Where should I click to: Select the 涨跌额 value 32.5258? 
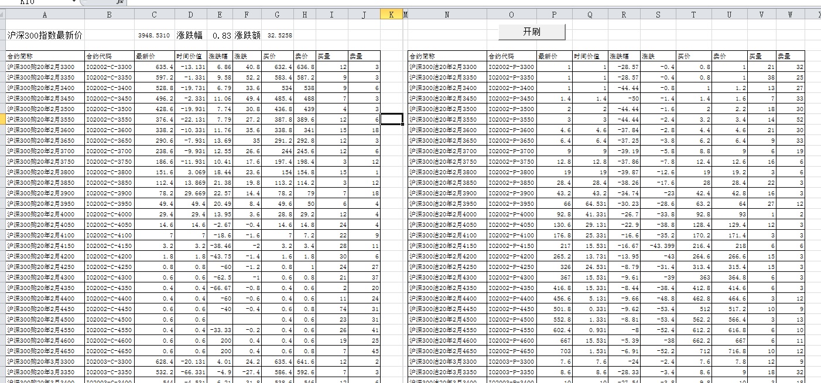point(279,36)
